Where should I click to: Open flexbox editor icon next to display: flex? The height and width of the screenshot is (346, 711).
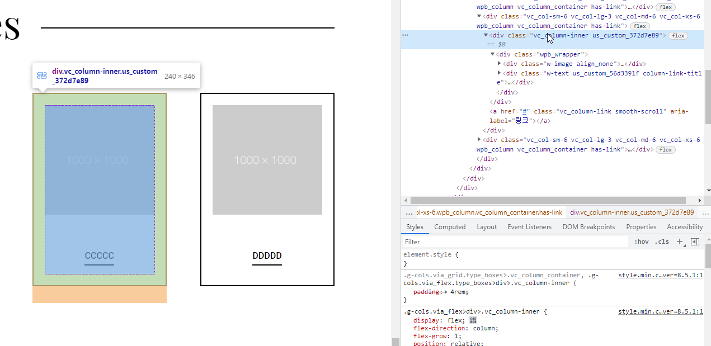click(473, 320)
